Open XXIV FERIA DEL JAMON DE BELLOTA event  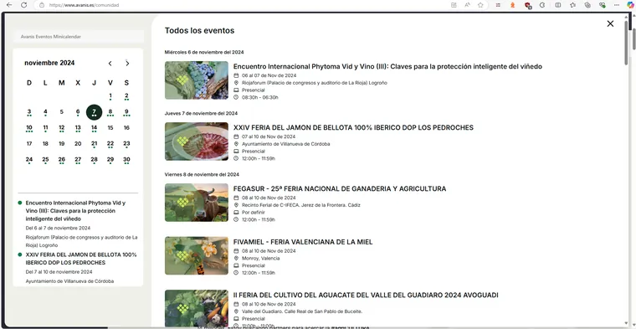(x=353, y=128)
